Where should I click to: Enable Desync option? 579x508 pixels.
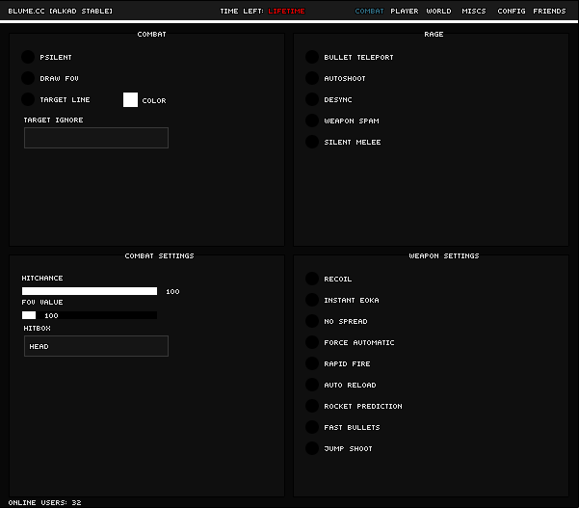[x=312, y=99]
